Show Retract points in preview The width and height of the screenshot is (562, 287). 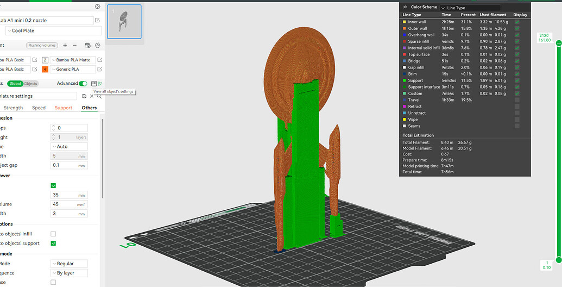pyautogui.click(x=517, y=107)
